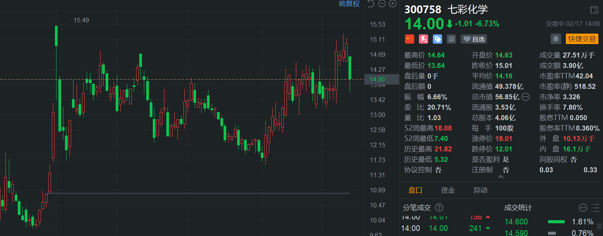The height and width of the screenshot is (236, 603).
Task: Click the chart undo/reset arrow icon
Action: coord(371,4)
